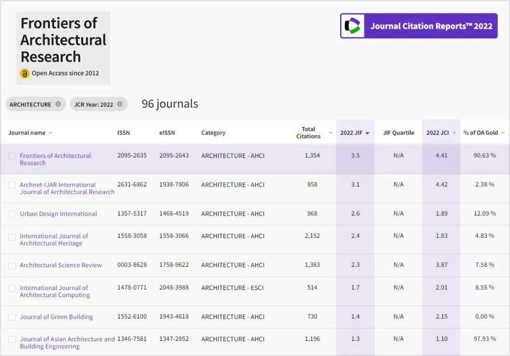Open Archnet-IJAR International Journal link
This screenshot has width=510, height=356.
click(x=67, y=189)
